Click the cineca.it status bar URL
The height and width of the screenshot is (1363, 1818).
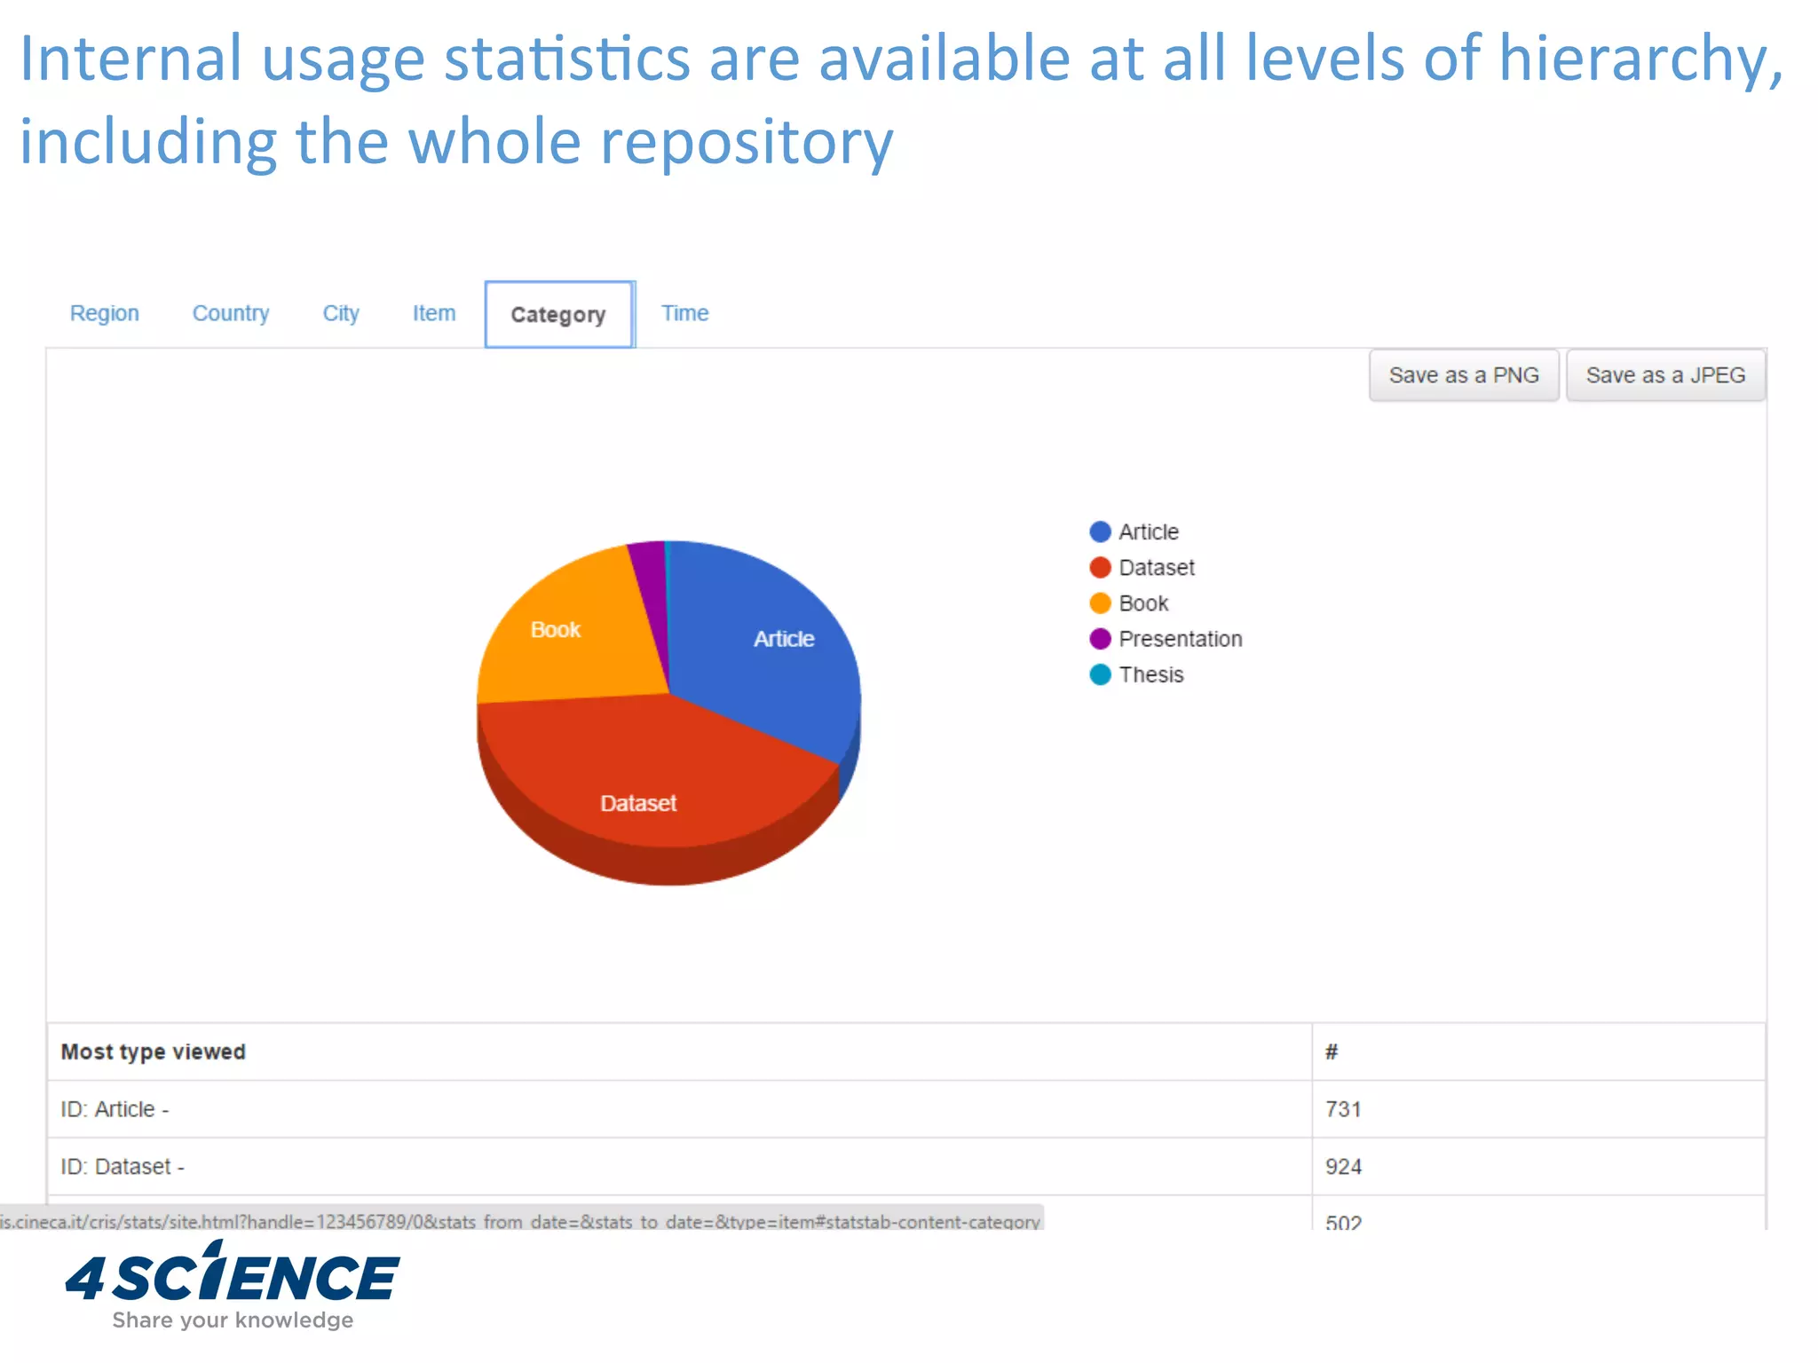click(x=520, y=1220)
